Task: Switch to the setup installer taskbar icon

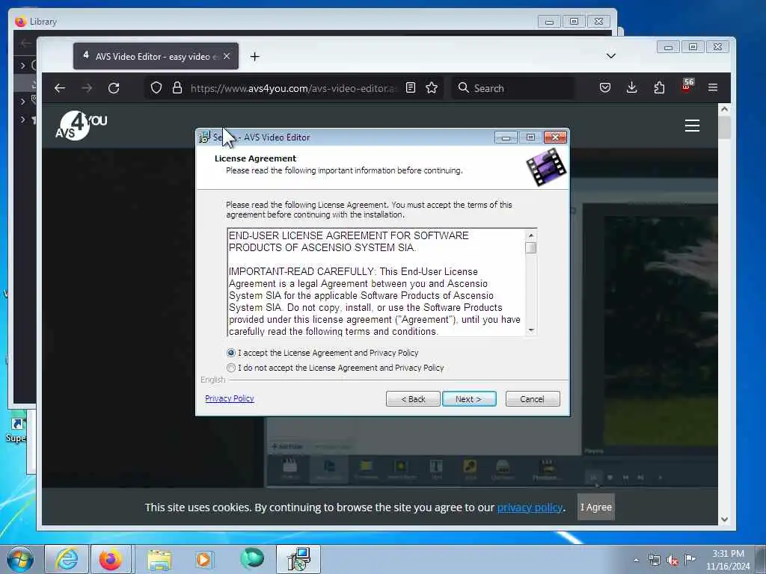Action: pyautogui.click(x=298, y=559)
